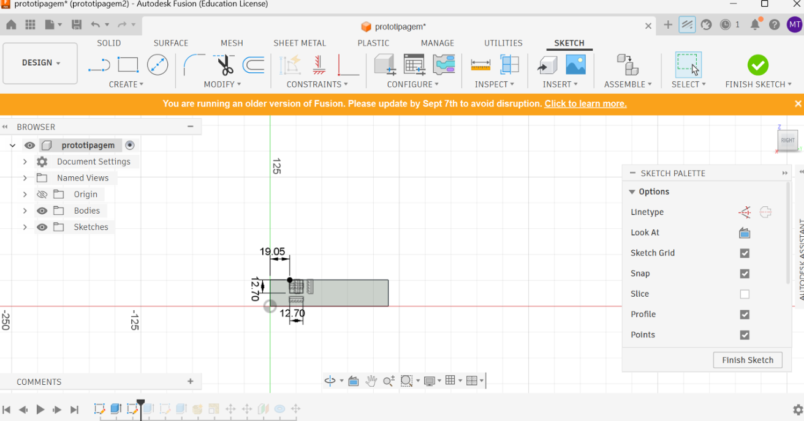Apply the sketch dimension constraint tool

pos(290,65)
